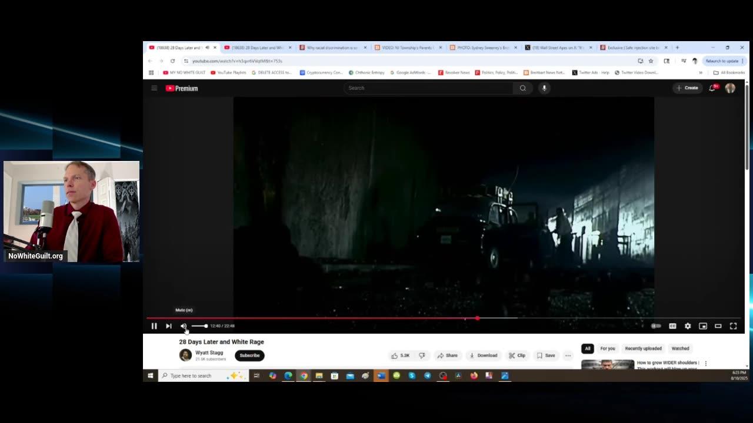The image size is (753, 423).
Task: Select the Watched filter chip
Action: (x=680, y=348)
